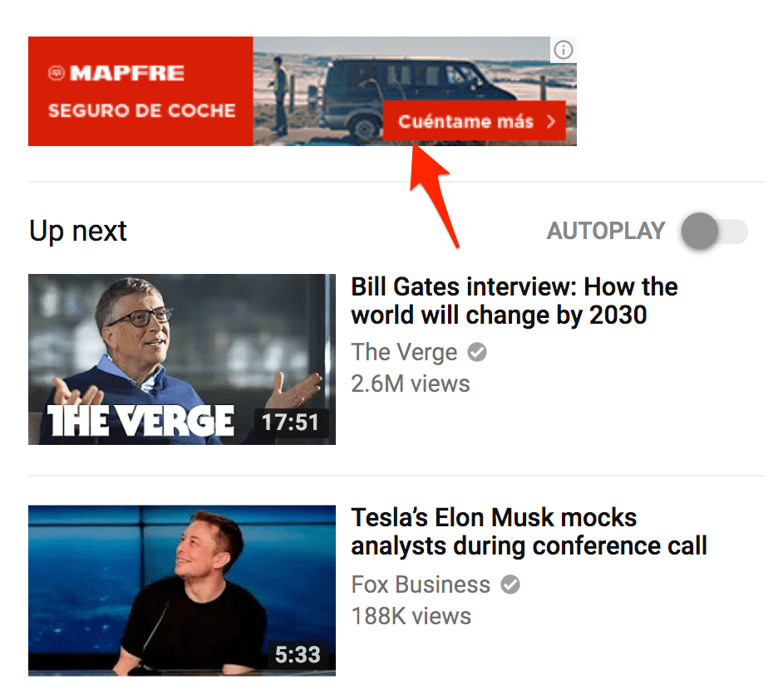
Task: Click the MAPFRE logo in ad
Action: pos(116,73)
